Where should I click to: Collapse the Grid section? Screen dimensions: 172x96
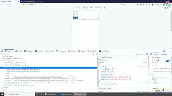tap(151, 75)
